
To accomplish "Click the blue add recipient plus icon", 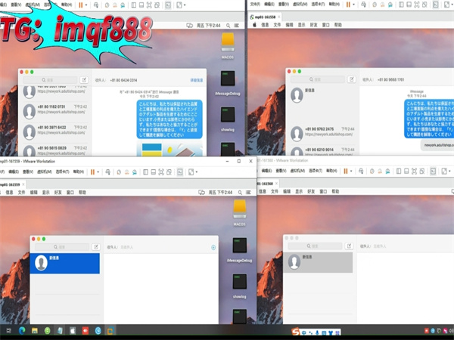I will [x=213, y=246].
